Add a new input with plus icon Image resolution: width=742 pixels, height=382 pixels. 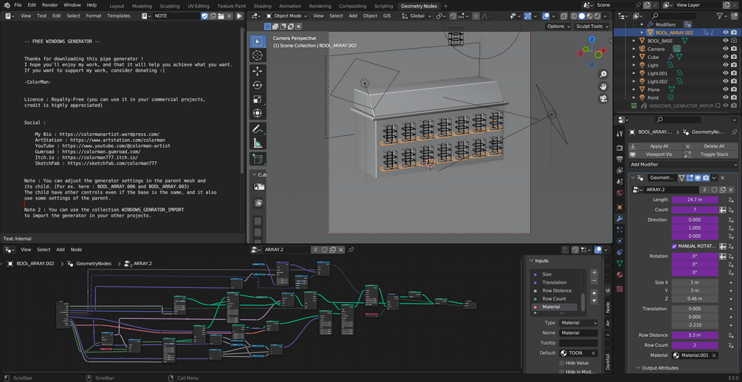point(594,273)
